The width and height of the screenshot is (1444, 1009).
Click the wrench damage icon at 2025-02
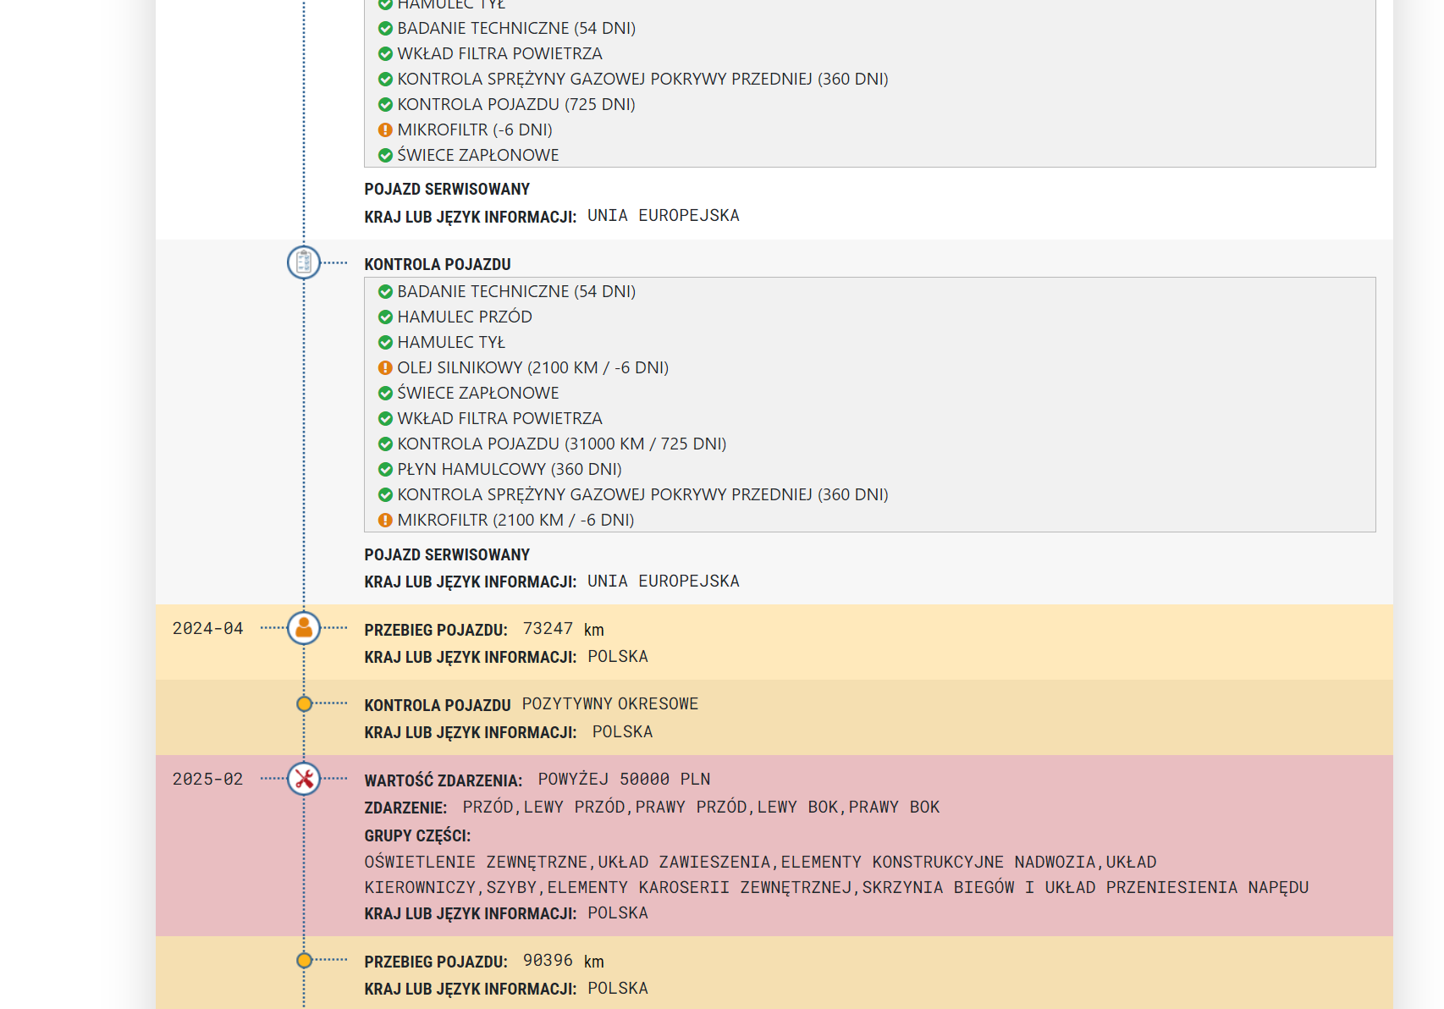coord(304,779)
